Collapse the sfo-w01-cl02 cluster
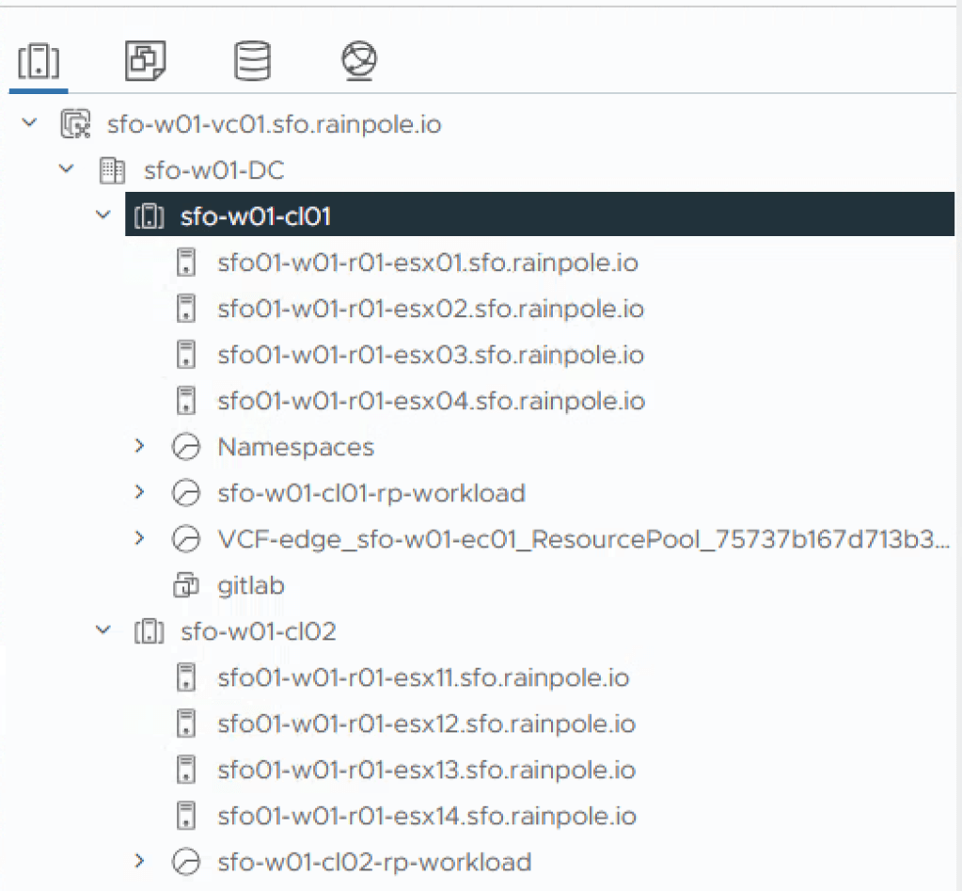This screenshot has height=891, width=962. [103, 631]
